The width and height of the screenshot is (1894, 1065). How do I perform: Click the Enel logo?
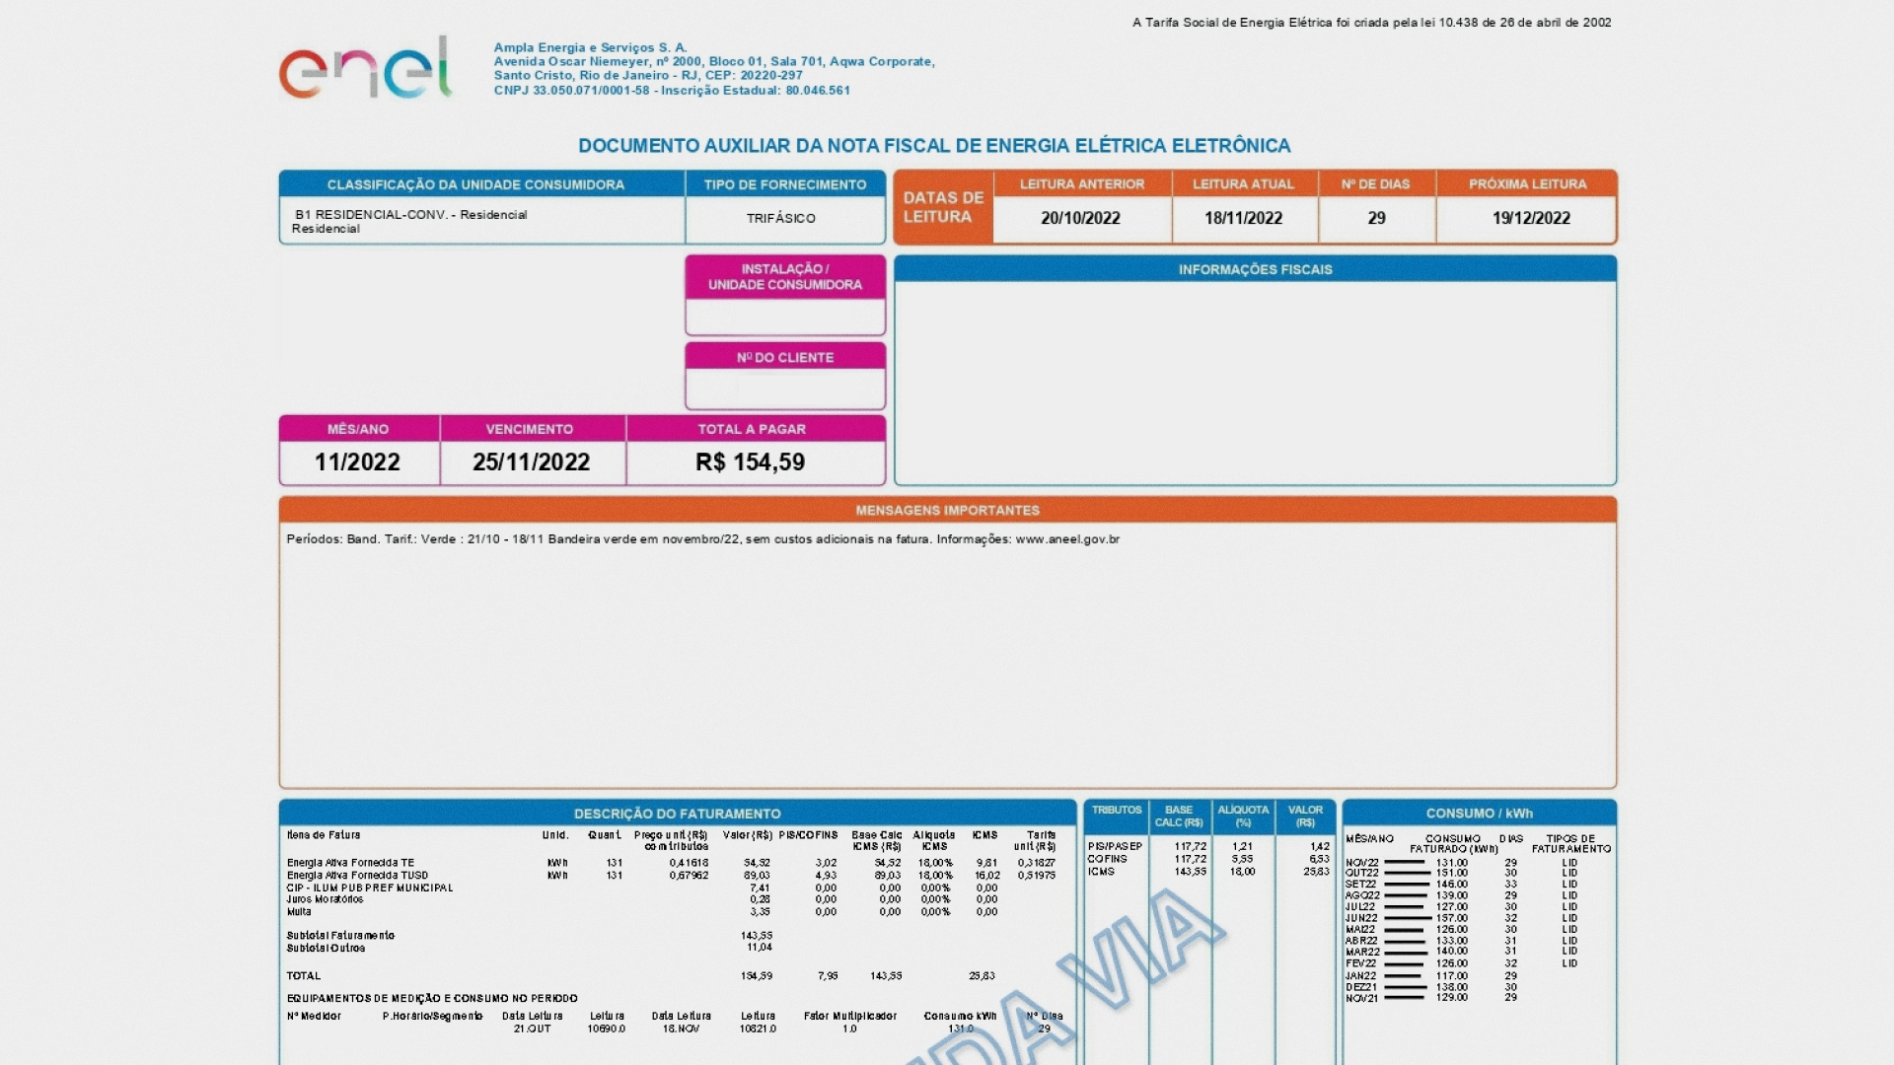[x=365, y=69]
